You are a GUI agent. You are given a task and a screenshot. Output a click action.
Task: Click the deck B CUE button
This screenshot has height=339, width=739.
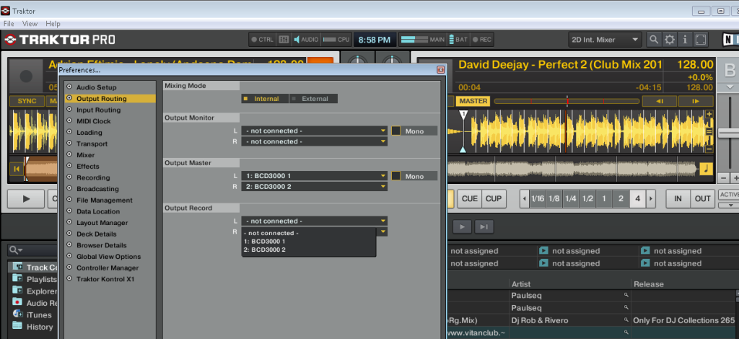469,198
